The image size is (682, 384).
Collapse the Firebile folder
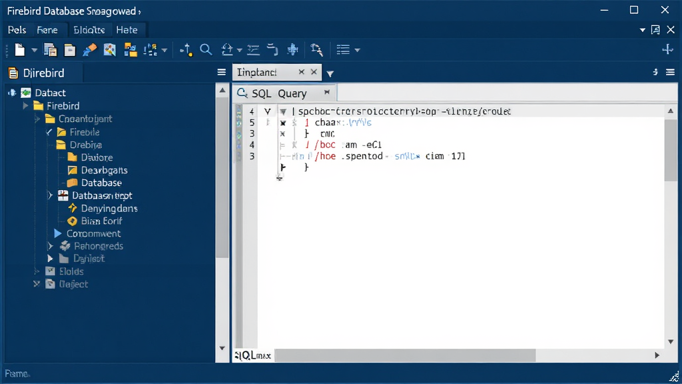point(49,132)
